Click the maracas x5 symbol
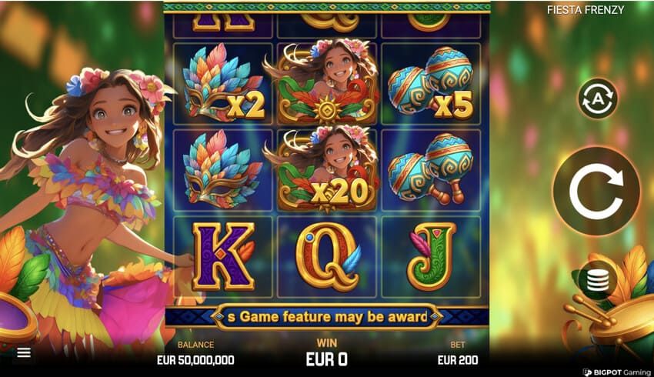The height and width of the screenshot is (377, 654). pyautogui.click(x=431, y=83)
